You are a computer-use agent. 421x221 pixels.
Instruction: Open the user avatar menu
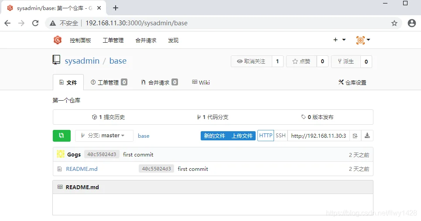tap(363, 40)
